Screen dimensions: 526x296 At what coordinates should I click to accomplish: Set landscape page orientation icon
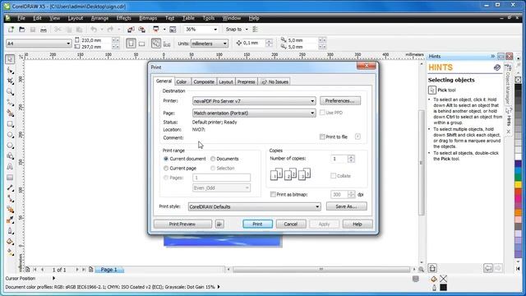coord(142,44)
